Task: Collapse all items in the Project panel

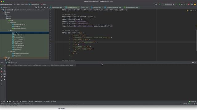Action: point(41,7)
